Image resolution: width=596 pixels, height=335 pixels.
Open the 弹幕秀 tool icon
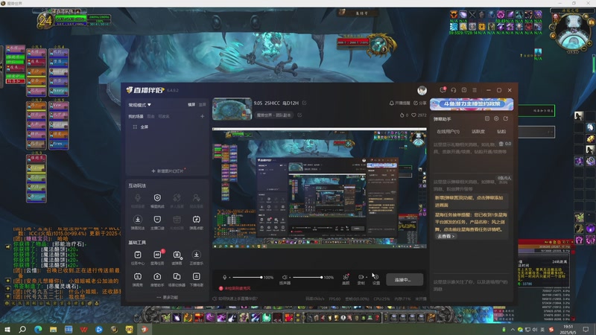tap(138, 279)
